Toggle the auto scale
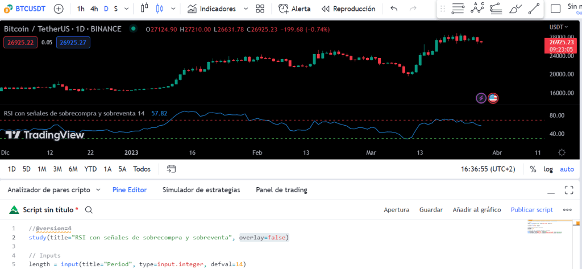582x269 pixels. tap(567, 169)
